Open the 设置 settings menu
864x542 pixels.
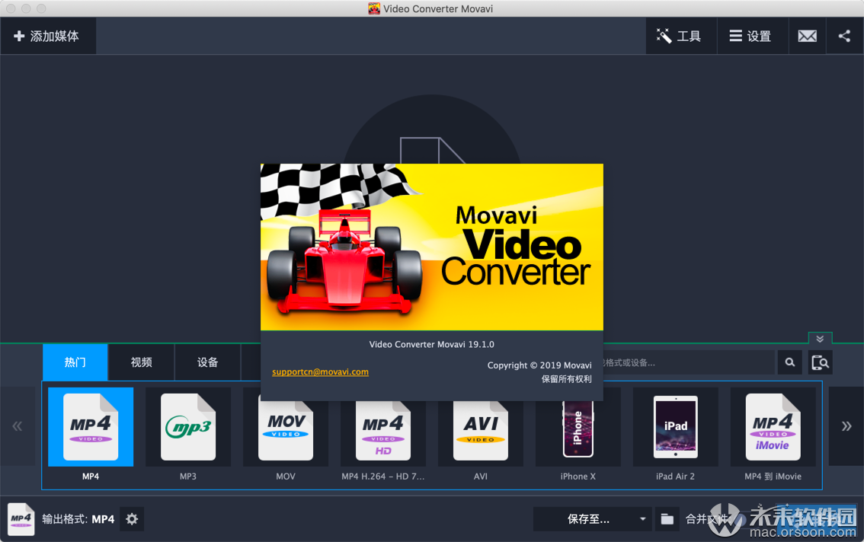[752, 36]
